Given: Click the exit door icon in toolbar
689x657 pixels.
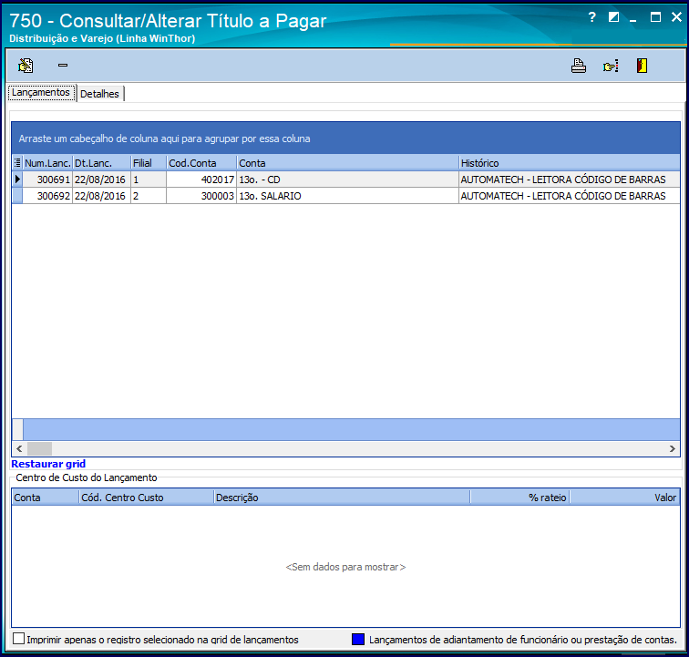Looking at the screenshot, I should (642, 66).
